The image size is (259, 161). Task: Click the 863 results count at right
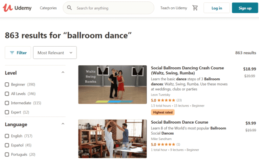click(246, 53)
